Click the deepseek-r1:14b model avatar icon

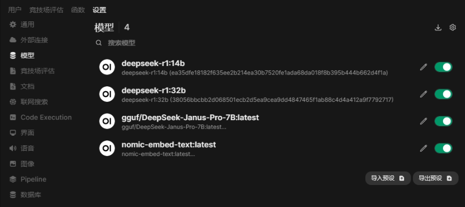point(107,67)
